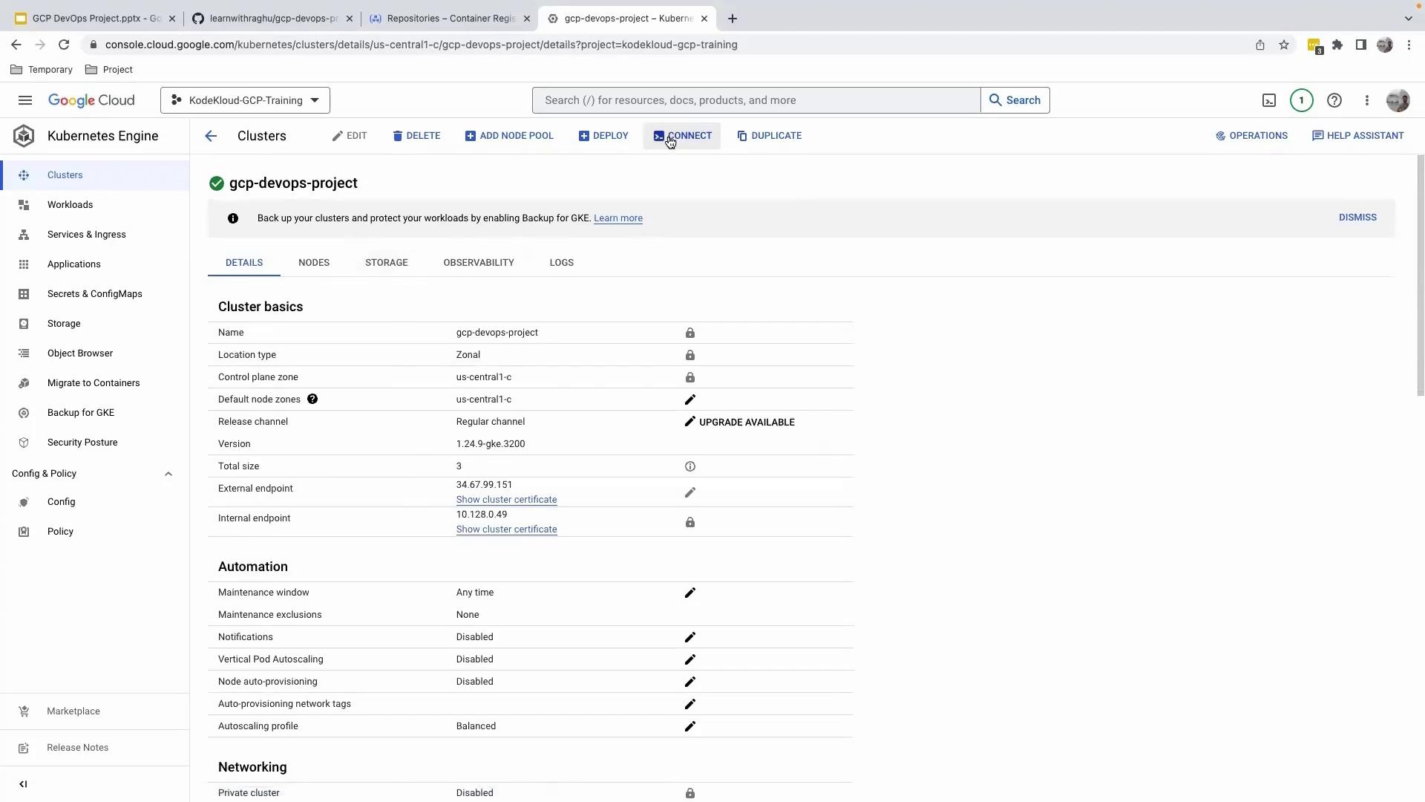
Task: Collapse the left sidebar panel
Action: [x=23, y=784]
